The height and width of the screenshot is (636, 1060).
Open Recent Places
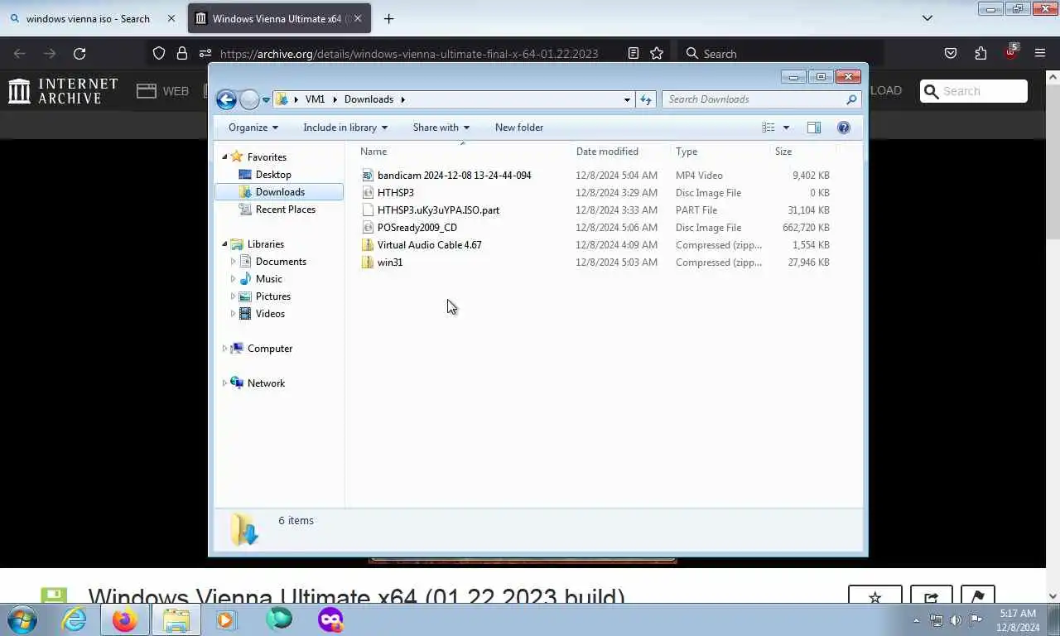pyautogui.click(x=285, y=210)
